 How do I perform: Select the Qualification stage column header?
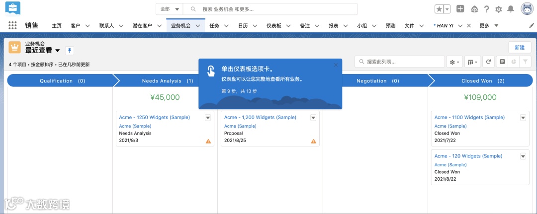point(62,80)
